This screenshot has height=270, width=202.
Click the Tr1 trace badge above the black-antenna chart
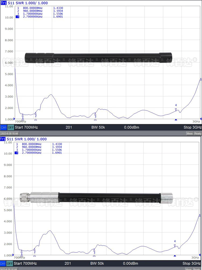(4, 3)
